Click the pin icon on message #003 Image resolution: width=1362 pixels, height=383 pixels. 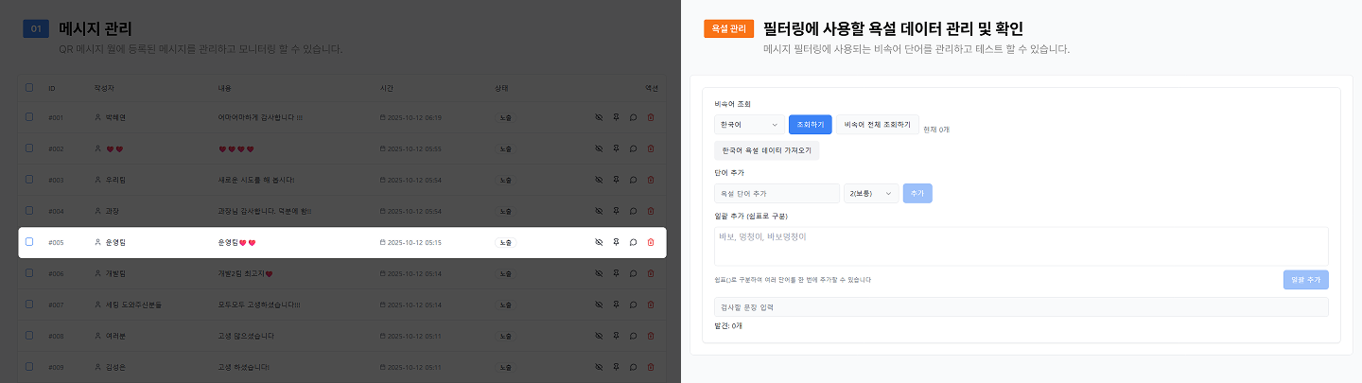(x=616, y=180)
